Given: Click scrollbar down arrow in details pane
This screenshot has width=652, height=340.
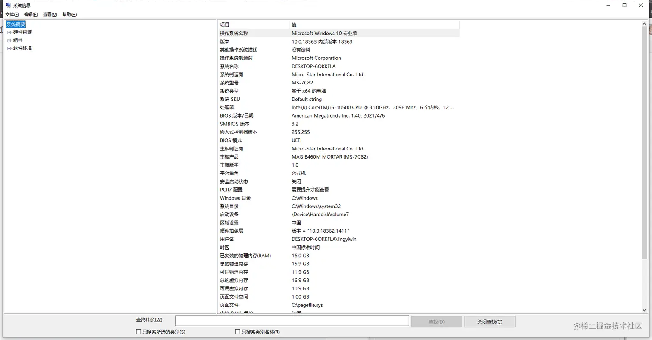Looking at the screenshot, I should [x=645, y=310].
